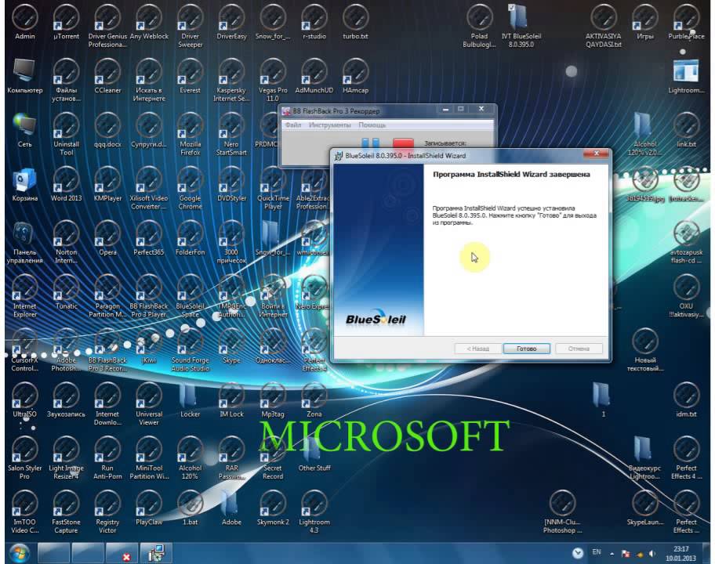The image size is (715, 564).
Task: Close the BlueSoleil InstallShield Wizard window
Action: click(x=596, y=154)
